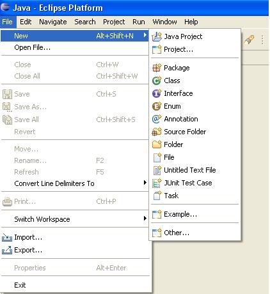
Task: Click the yellow Folder icon
Action: click(x=157, y=144)
